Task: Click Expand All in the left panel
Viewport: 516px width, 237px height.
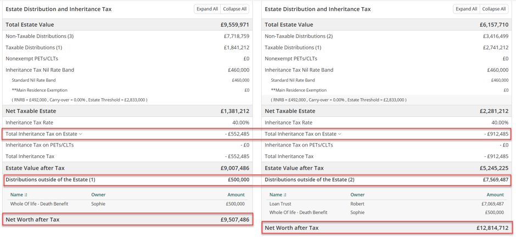Action: click(207, 9)
